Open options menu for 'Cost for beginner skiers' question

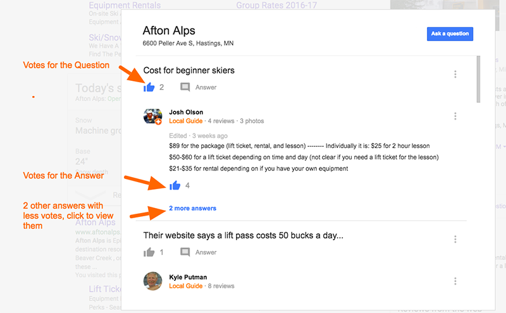point(455,74)
